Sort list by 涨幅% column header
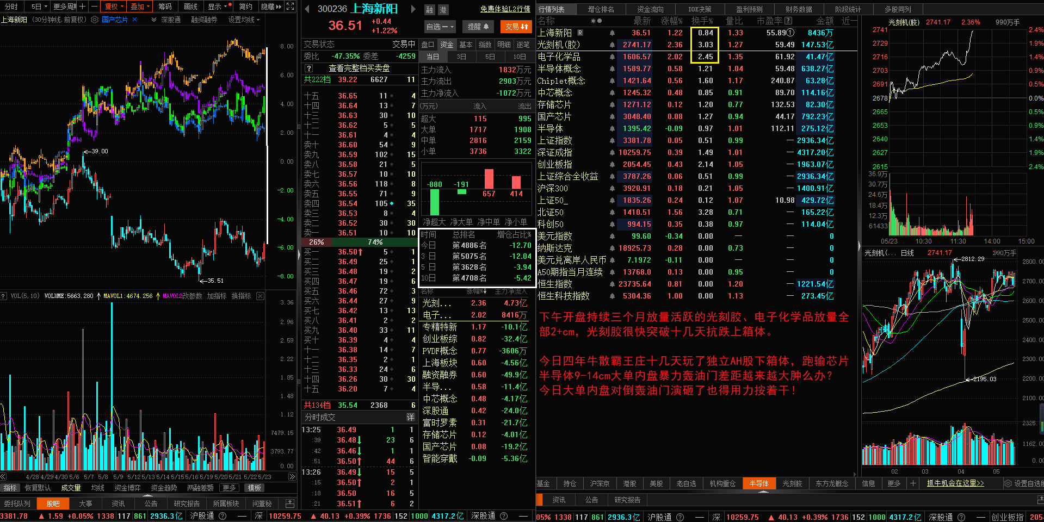1044x522 pixels. point(672,21)
